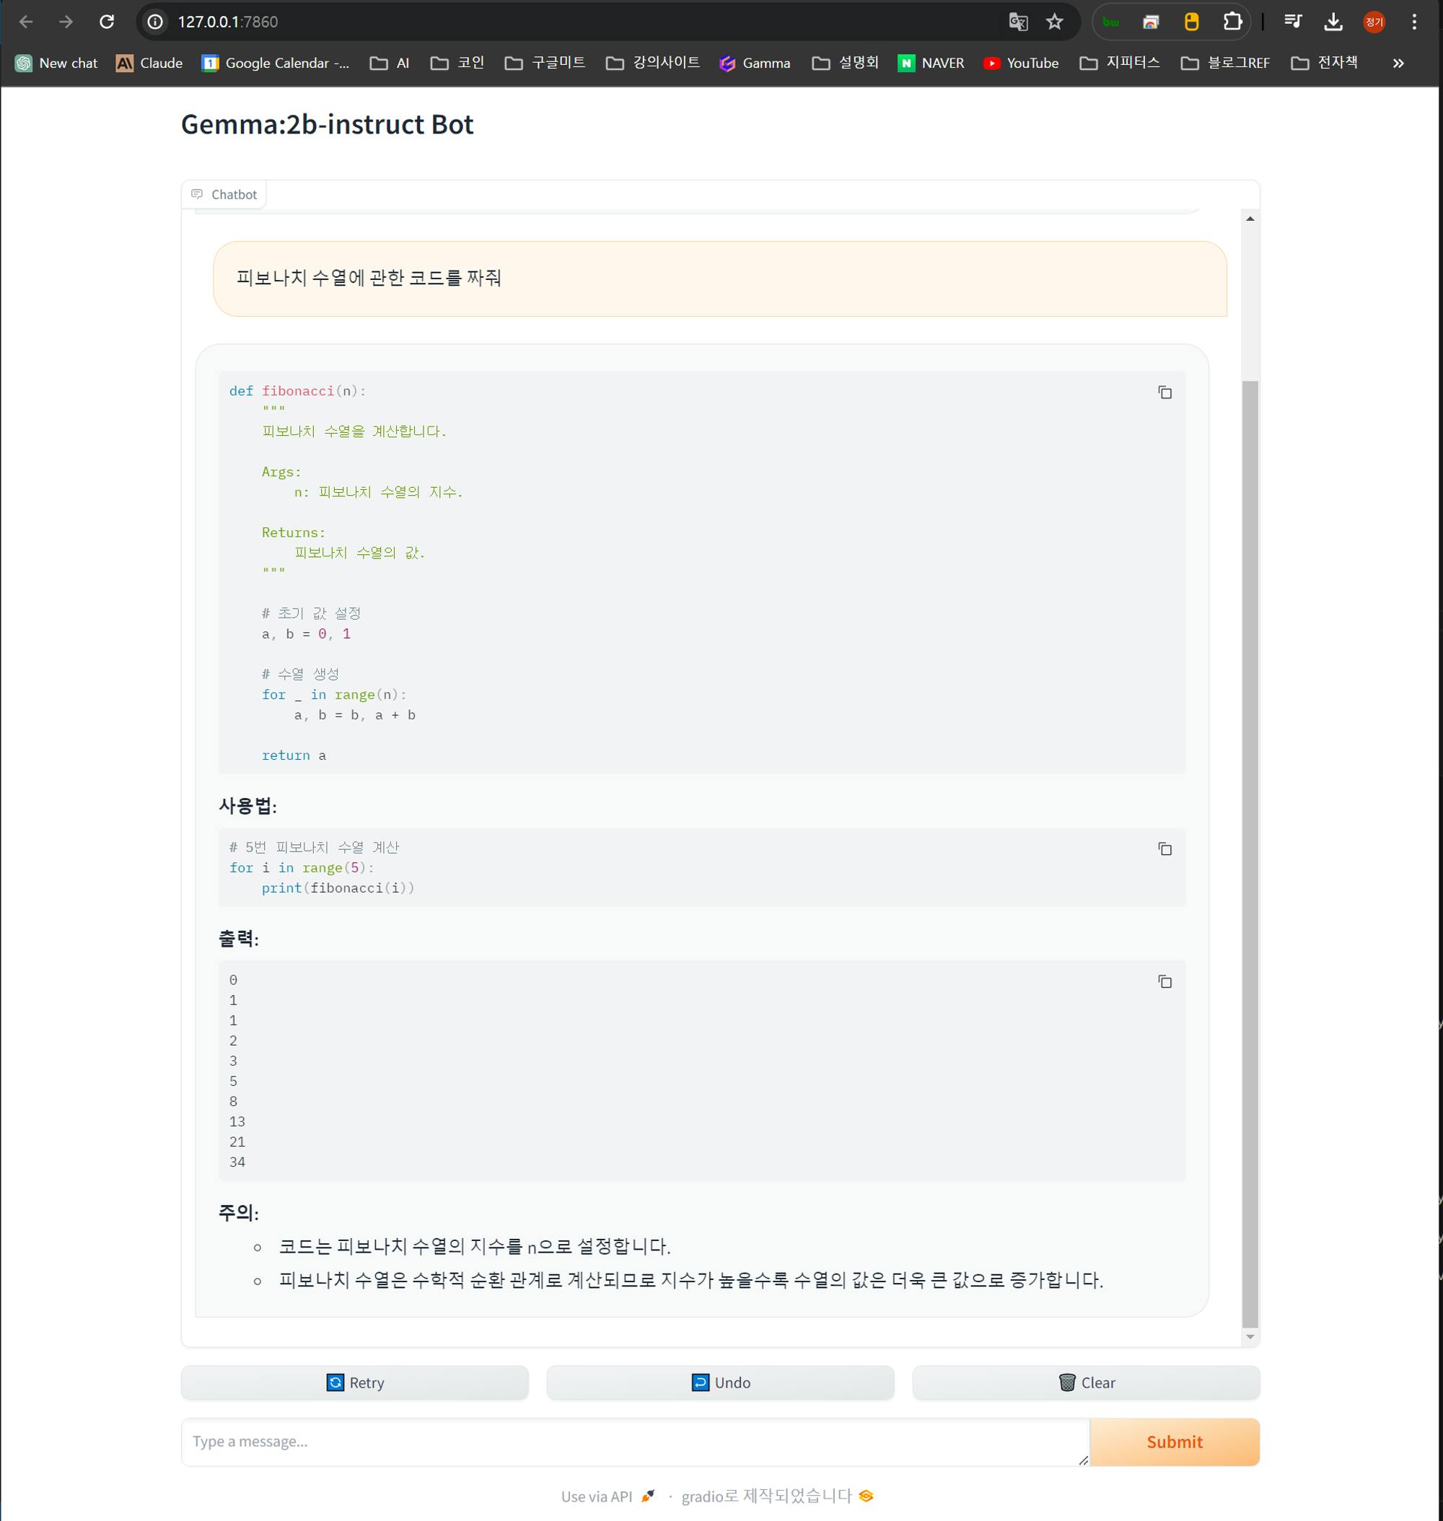Copy the output numbers code block

pos(1165,981)
